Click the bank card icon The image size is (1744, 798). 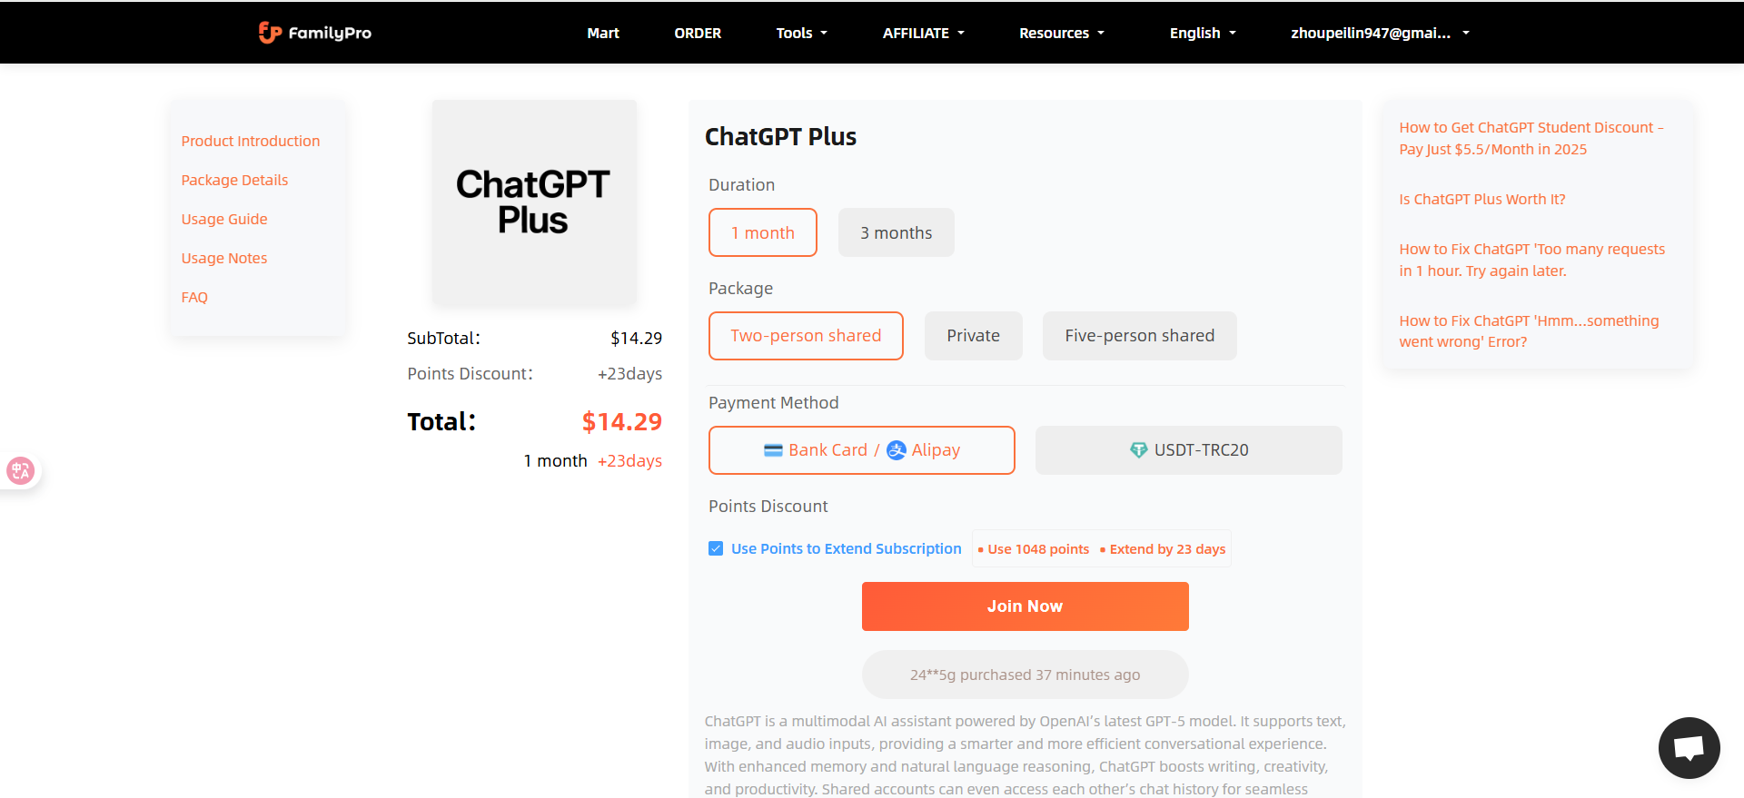click(773, 450)
